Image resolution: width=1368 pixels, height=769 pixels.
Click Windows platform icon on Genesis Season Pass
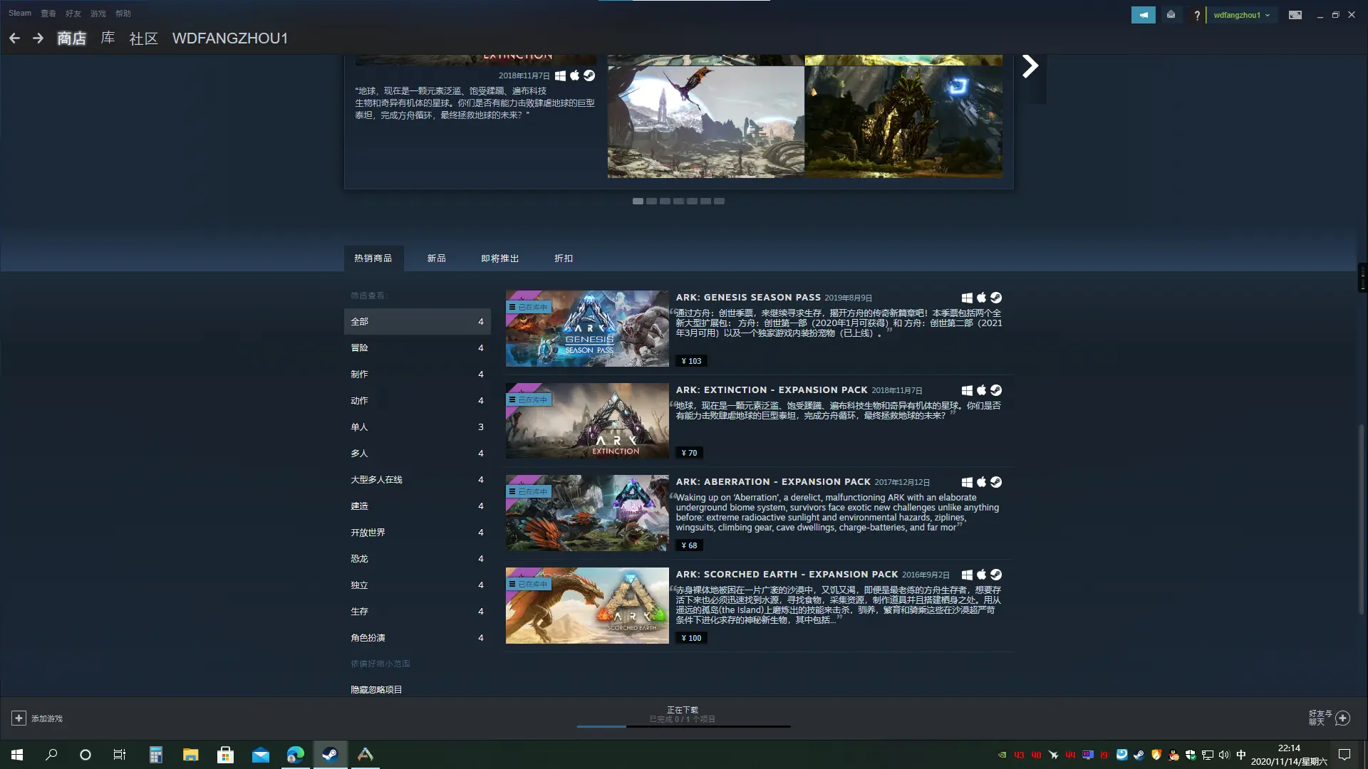tap(967, 298)
